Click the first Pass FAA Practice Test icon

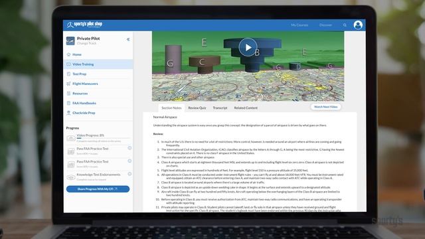[71, 151]
